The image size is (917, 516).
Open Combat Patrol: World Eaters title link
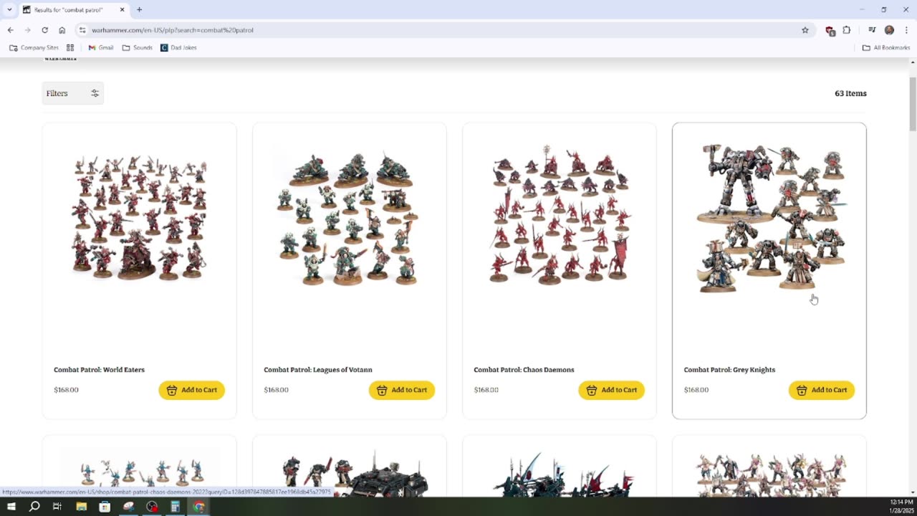pos(99,370)
